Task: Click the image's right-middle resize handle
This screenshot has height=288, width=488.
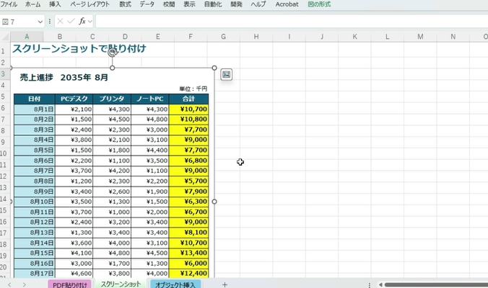Action: coord(214,202)
